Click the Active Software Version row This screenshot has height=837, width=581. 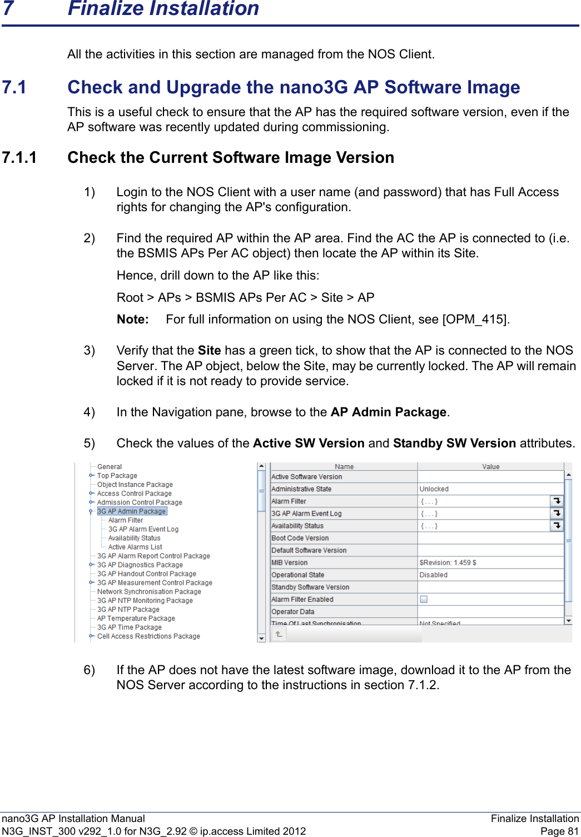tap(417, 477)
